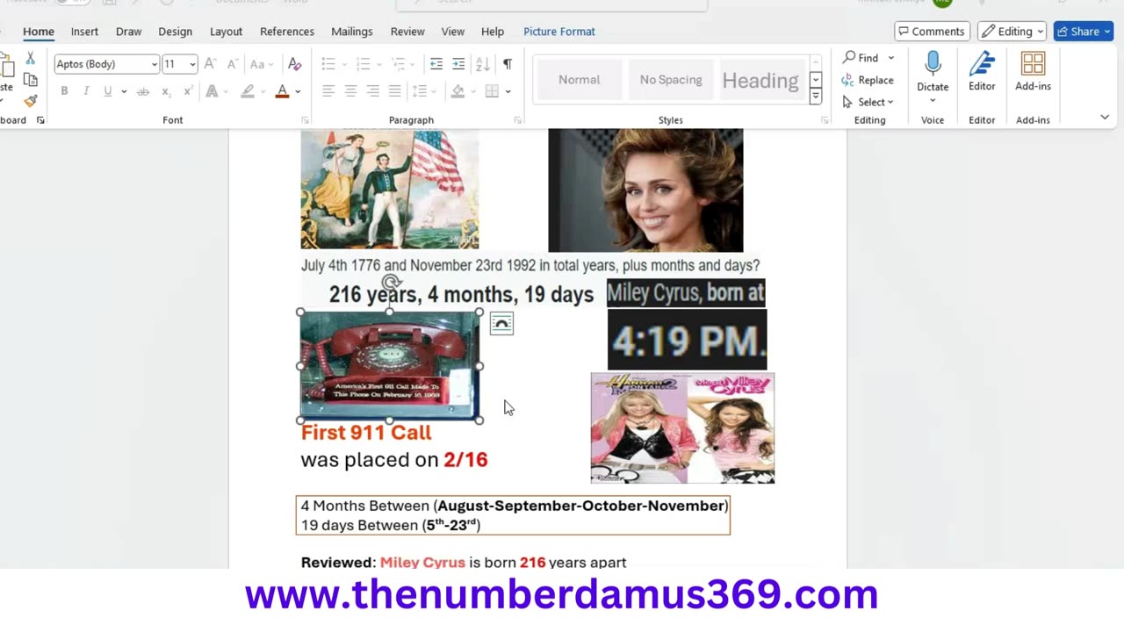Decrease paragraph indent
The image size is (1124, 632).
click(x=436, y=64)
